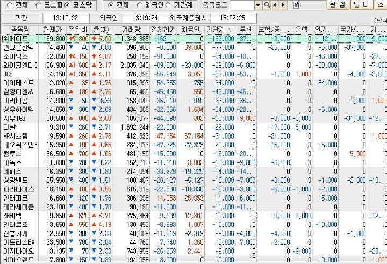Click 와이지엔터 volume 2,035,042
This screenshot has height=264, width=387.
tap(135, 65)
